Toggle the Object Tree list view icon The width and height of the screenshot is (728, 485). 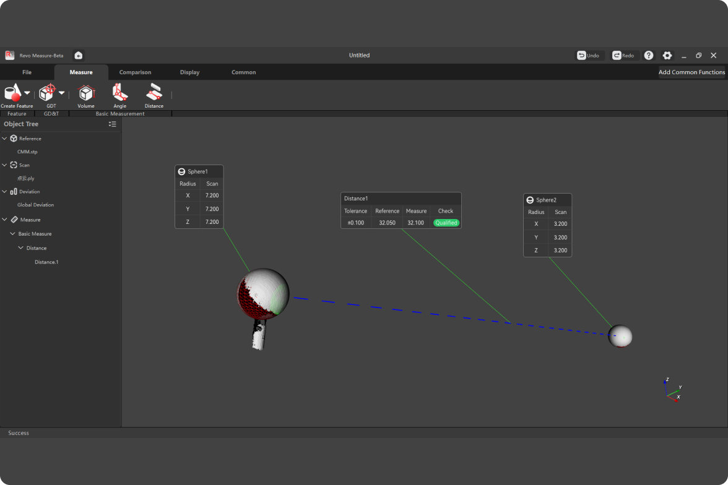coord(112,124)
